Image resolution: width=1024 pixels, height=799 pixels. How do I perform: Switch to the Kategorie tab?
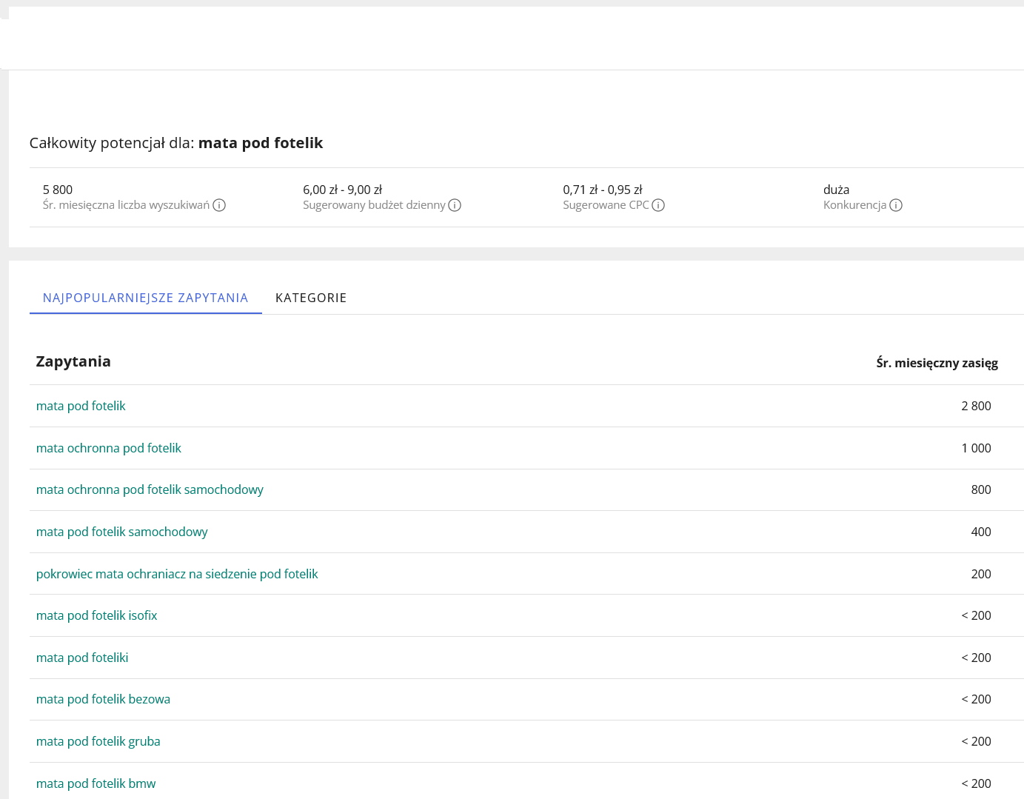(311, 298)
